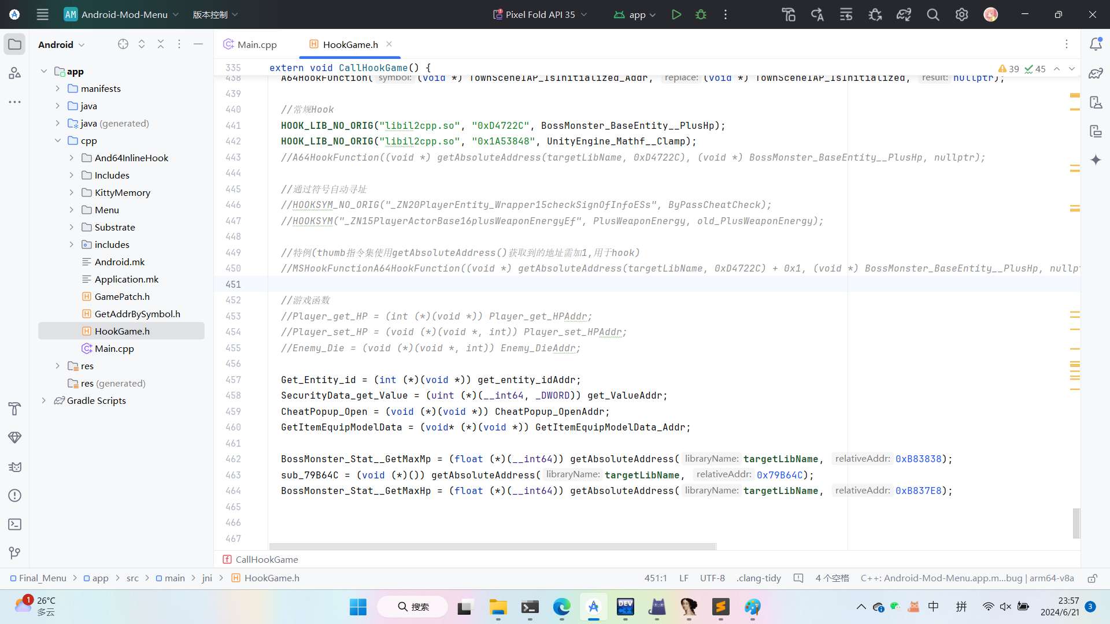Screen dimensions: 1110x624
Task: Click the UTF-8 encoding in status bar
Action: 712,578
